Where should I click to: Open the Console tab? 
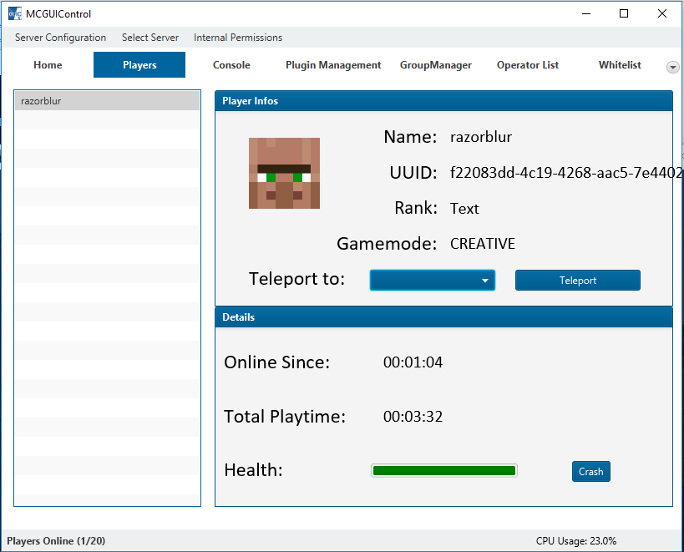tap(231, 65)
